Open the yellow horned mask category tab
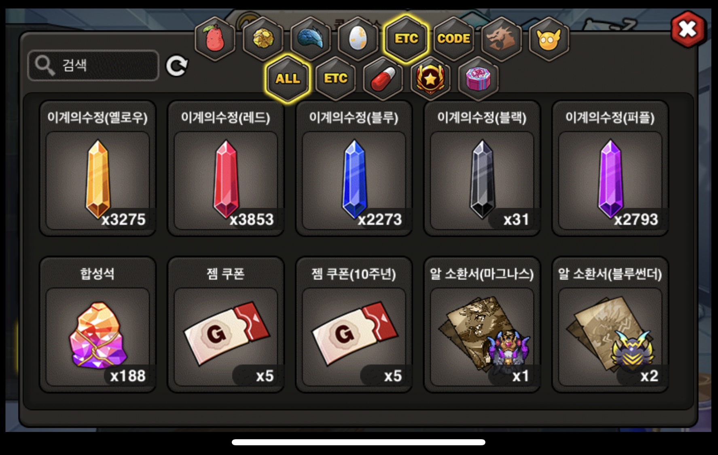 pyautogui.click(x=549, y=39)
